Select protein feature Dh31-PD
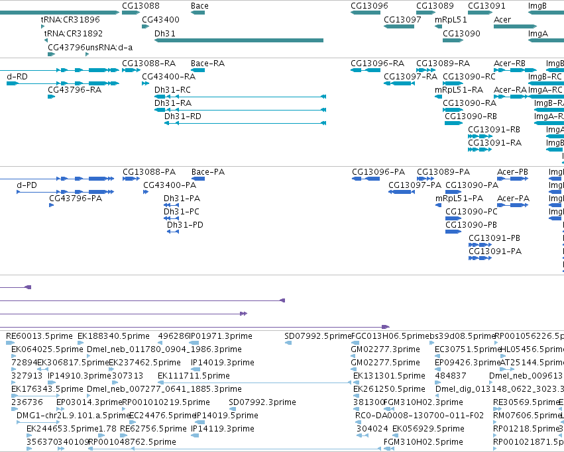Image resolution: width=564 pixels, height=452 pixels. click(173, 232)
